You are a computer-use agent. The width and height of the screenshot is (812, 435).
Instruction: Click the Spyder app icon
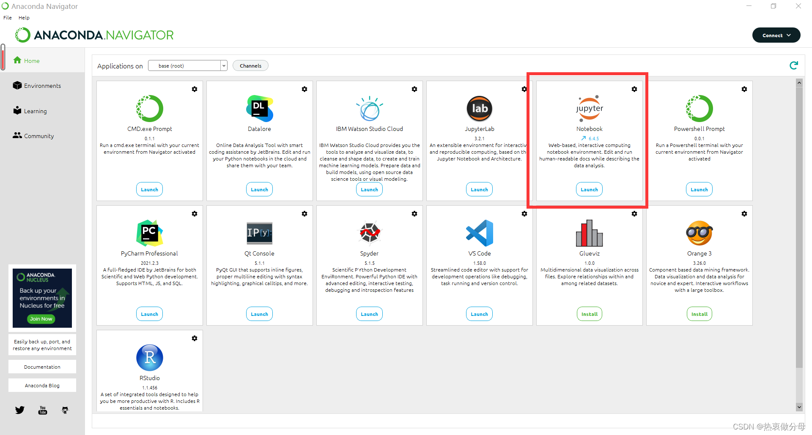370,233
